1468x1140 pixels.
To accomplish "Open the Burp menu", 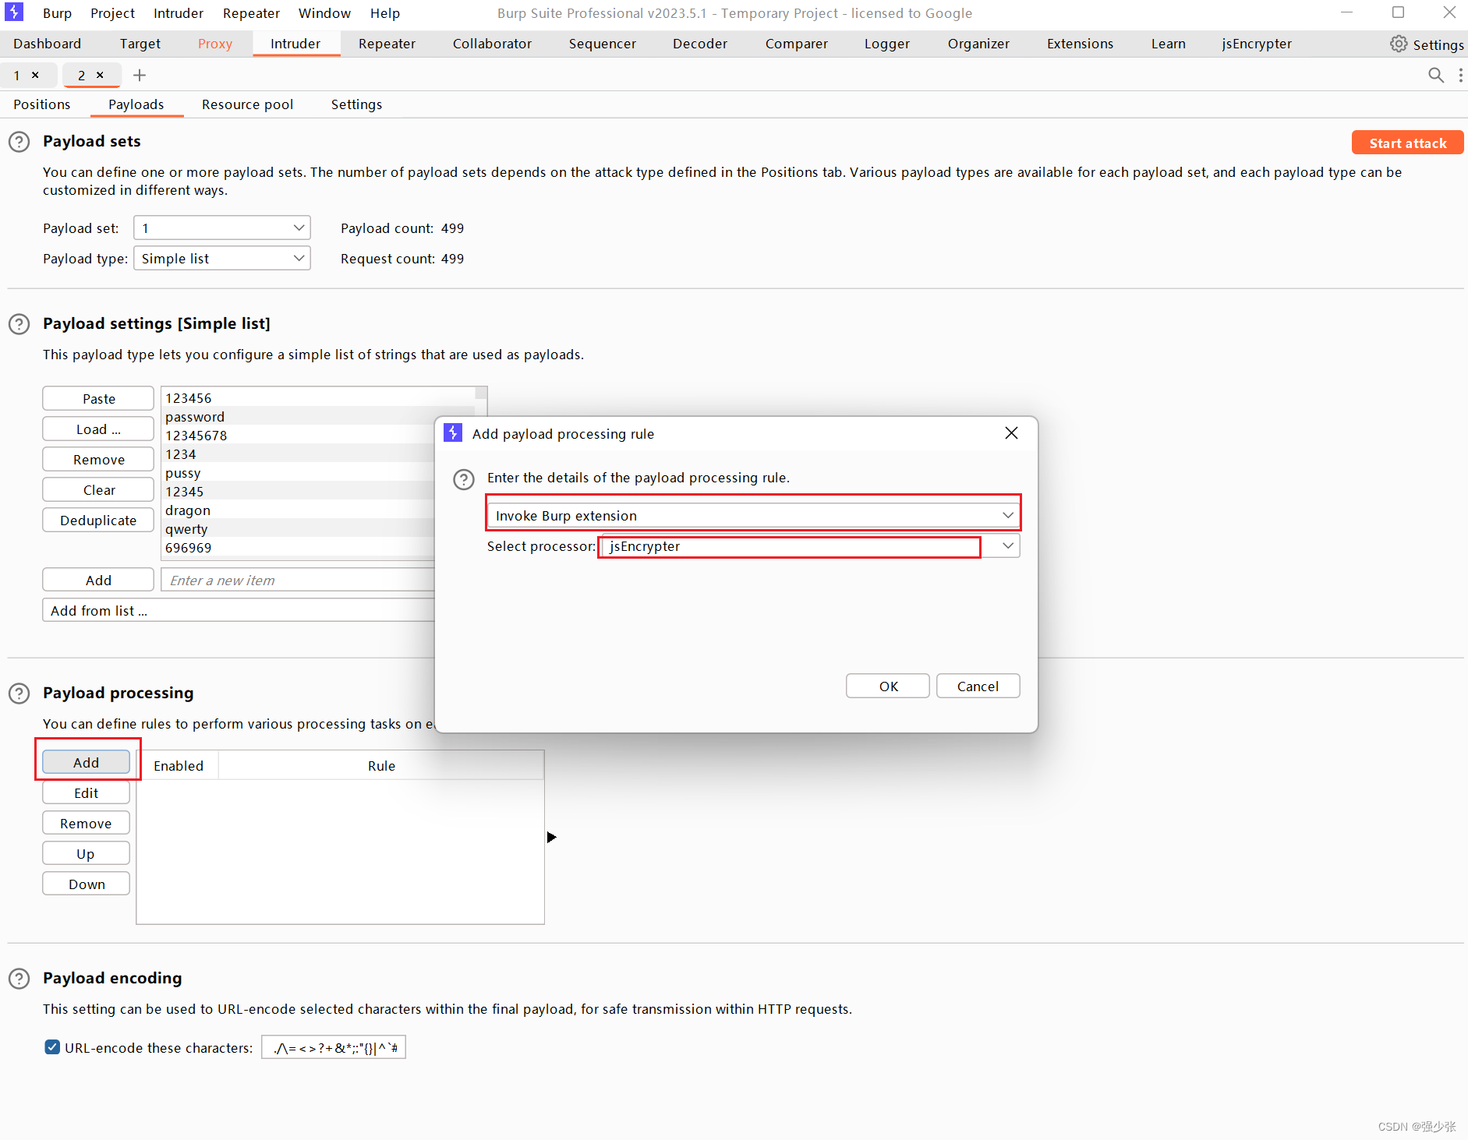I will (x=57, y=13).
